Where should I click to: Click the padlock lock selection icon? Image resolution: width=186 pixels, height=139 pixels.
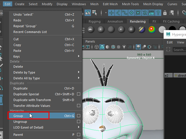165,13
